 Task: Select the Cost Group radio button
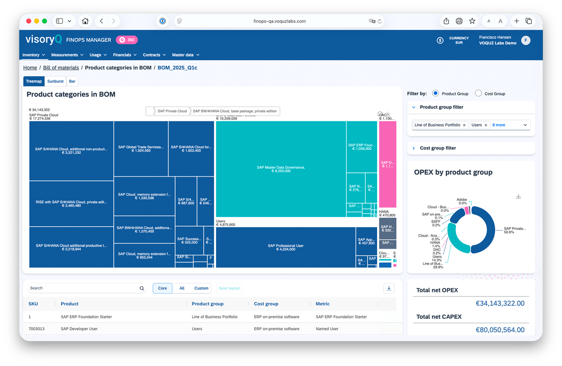(478, 93)
